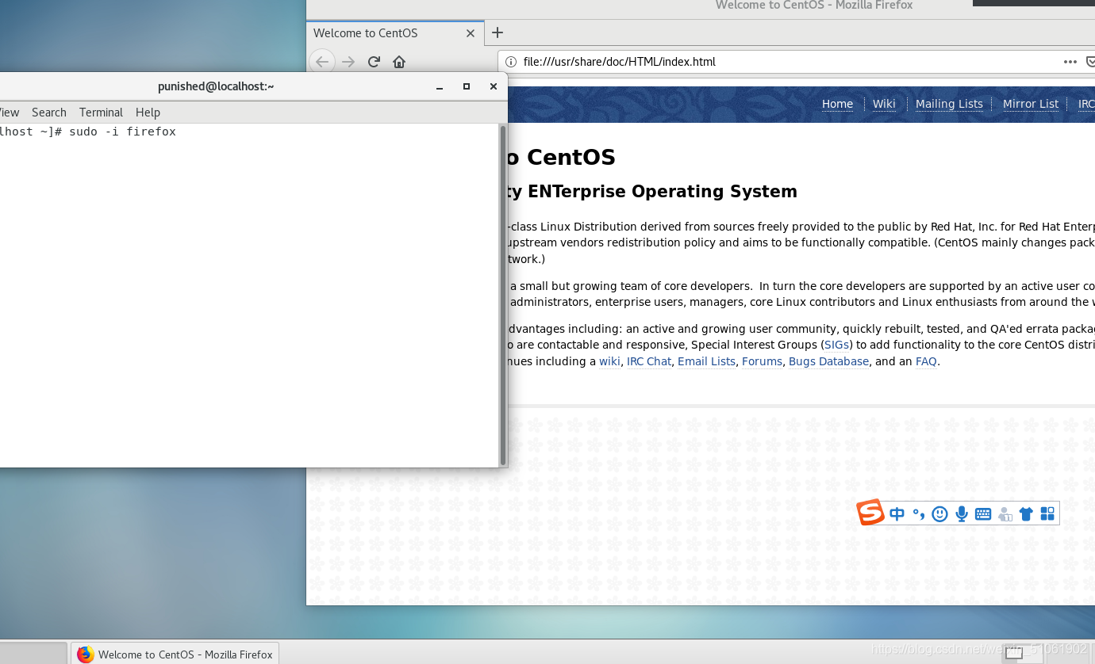
Task: Open the Firefox home page icon
Action: coord(399,62)
